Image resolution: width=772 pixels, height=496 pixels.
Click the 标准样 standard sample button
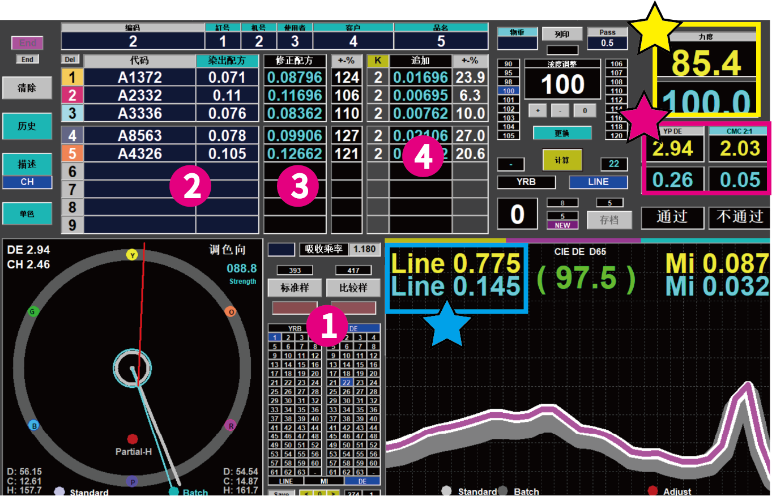coord(295,288)
